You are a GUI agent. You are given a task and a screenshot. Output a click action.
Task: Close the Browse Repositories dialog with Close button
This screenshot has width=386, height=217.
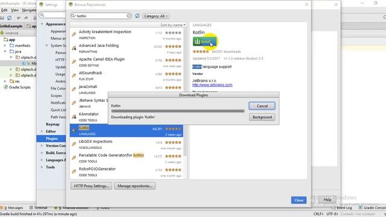coord(299,200)
